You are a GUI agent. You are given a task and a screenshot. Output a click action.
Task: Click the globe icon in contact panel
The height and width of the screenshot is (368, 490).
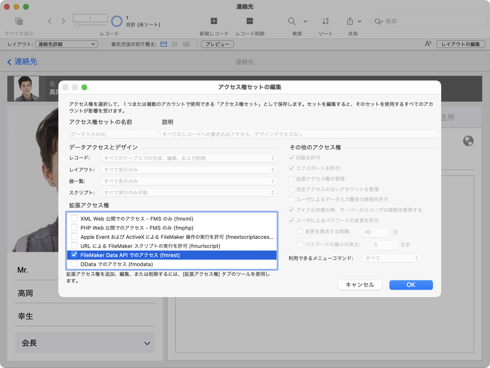pyautogui.click(x=468, y=141)
